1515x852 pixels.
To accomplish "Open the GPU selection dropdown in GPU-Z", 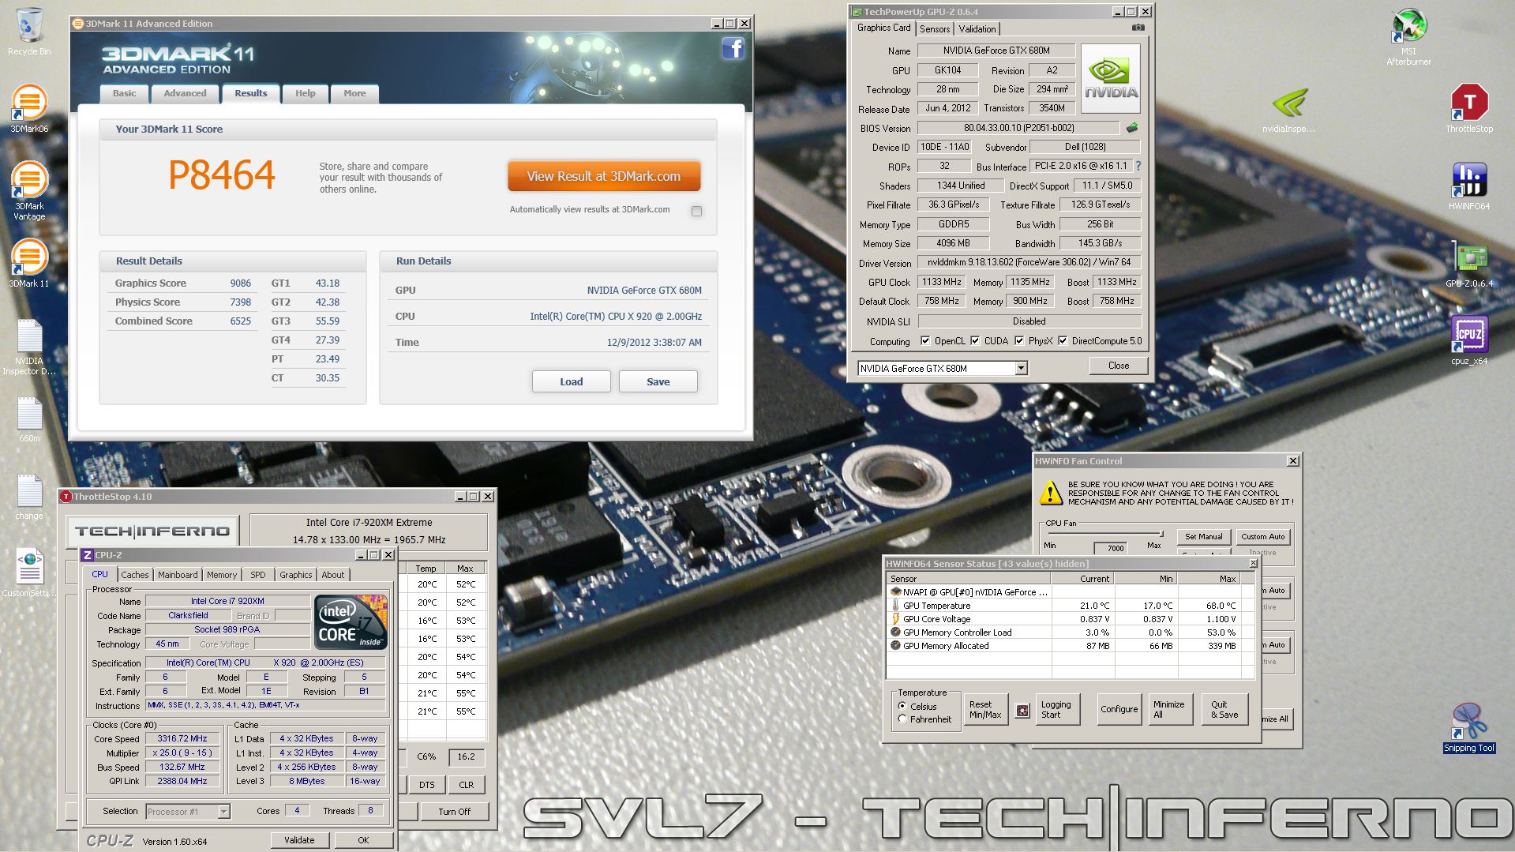I will coord(1021,369).
